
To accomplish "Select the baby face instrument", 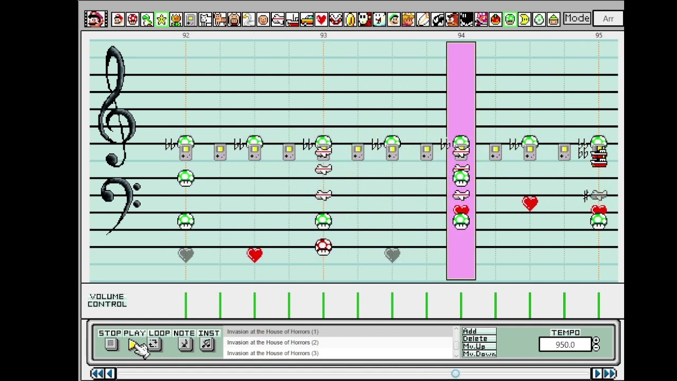I will (x=263, y=20).
